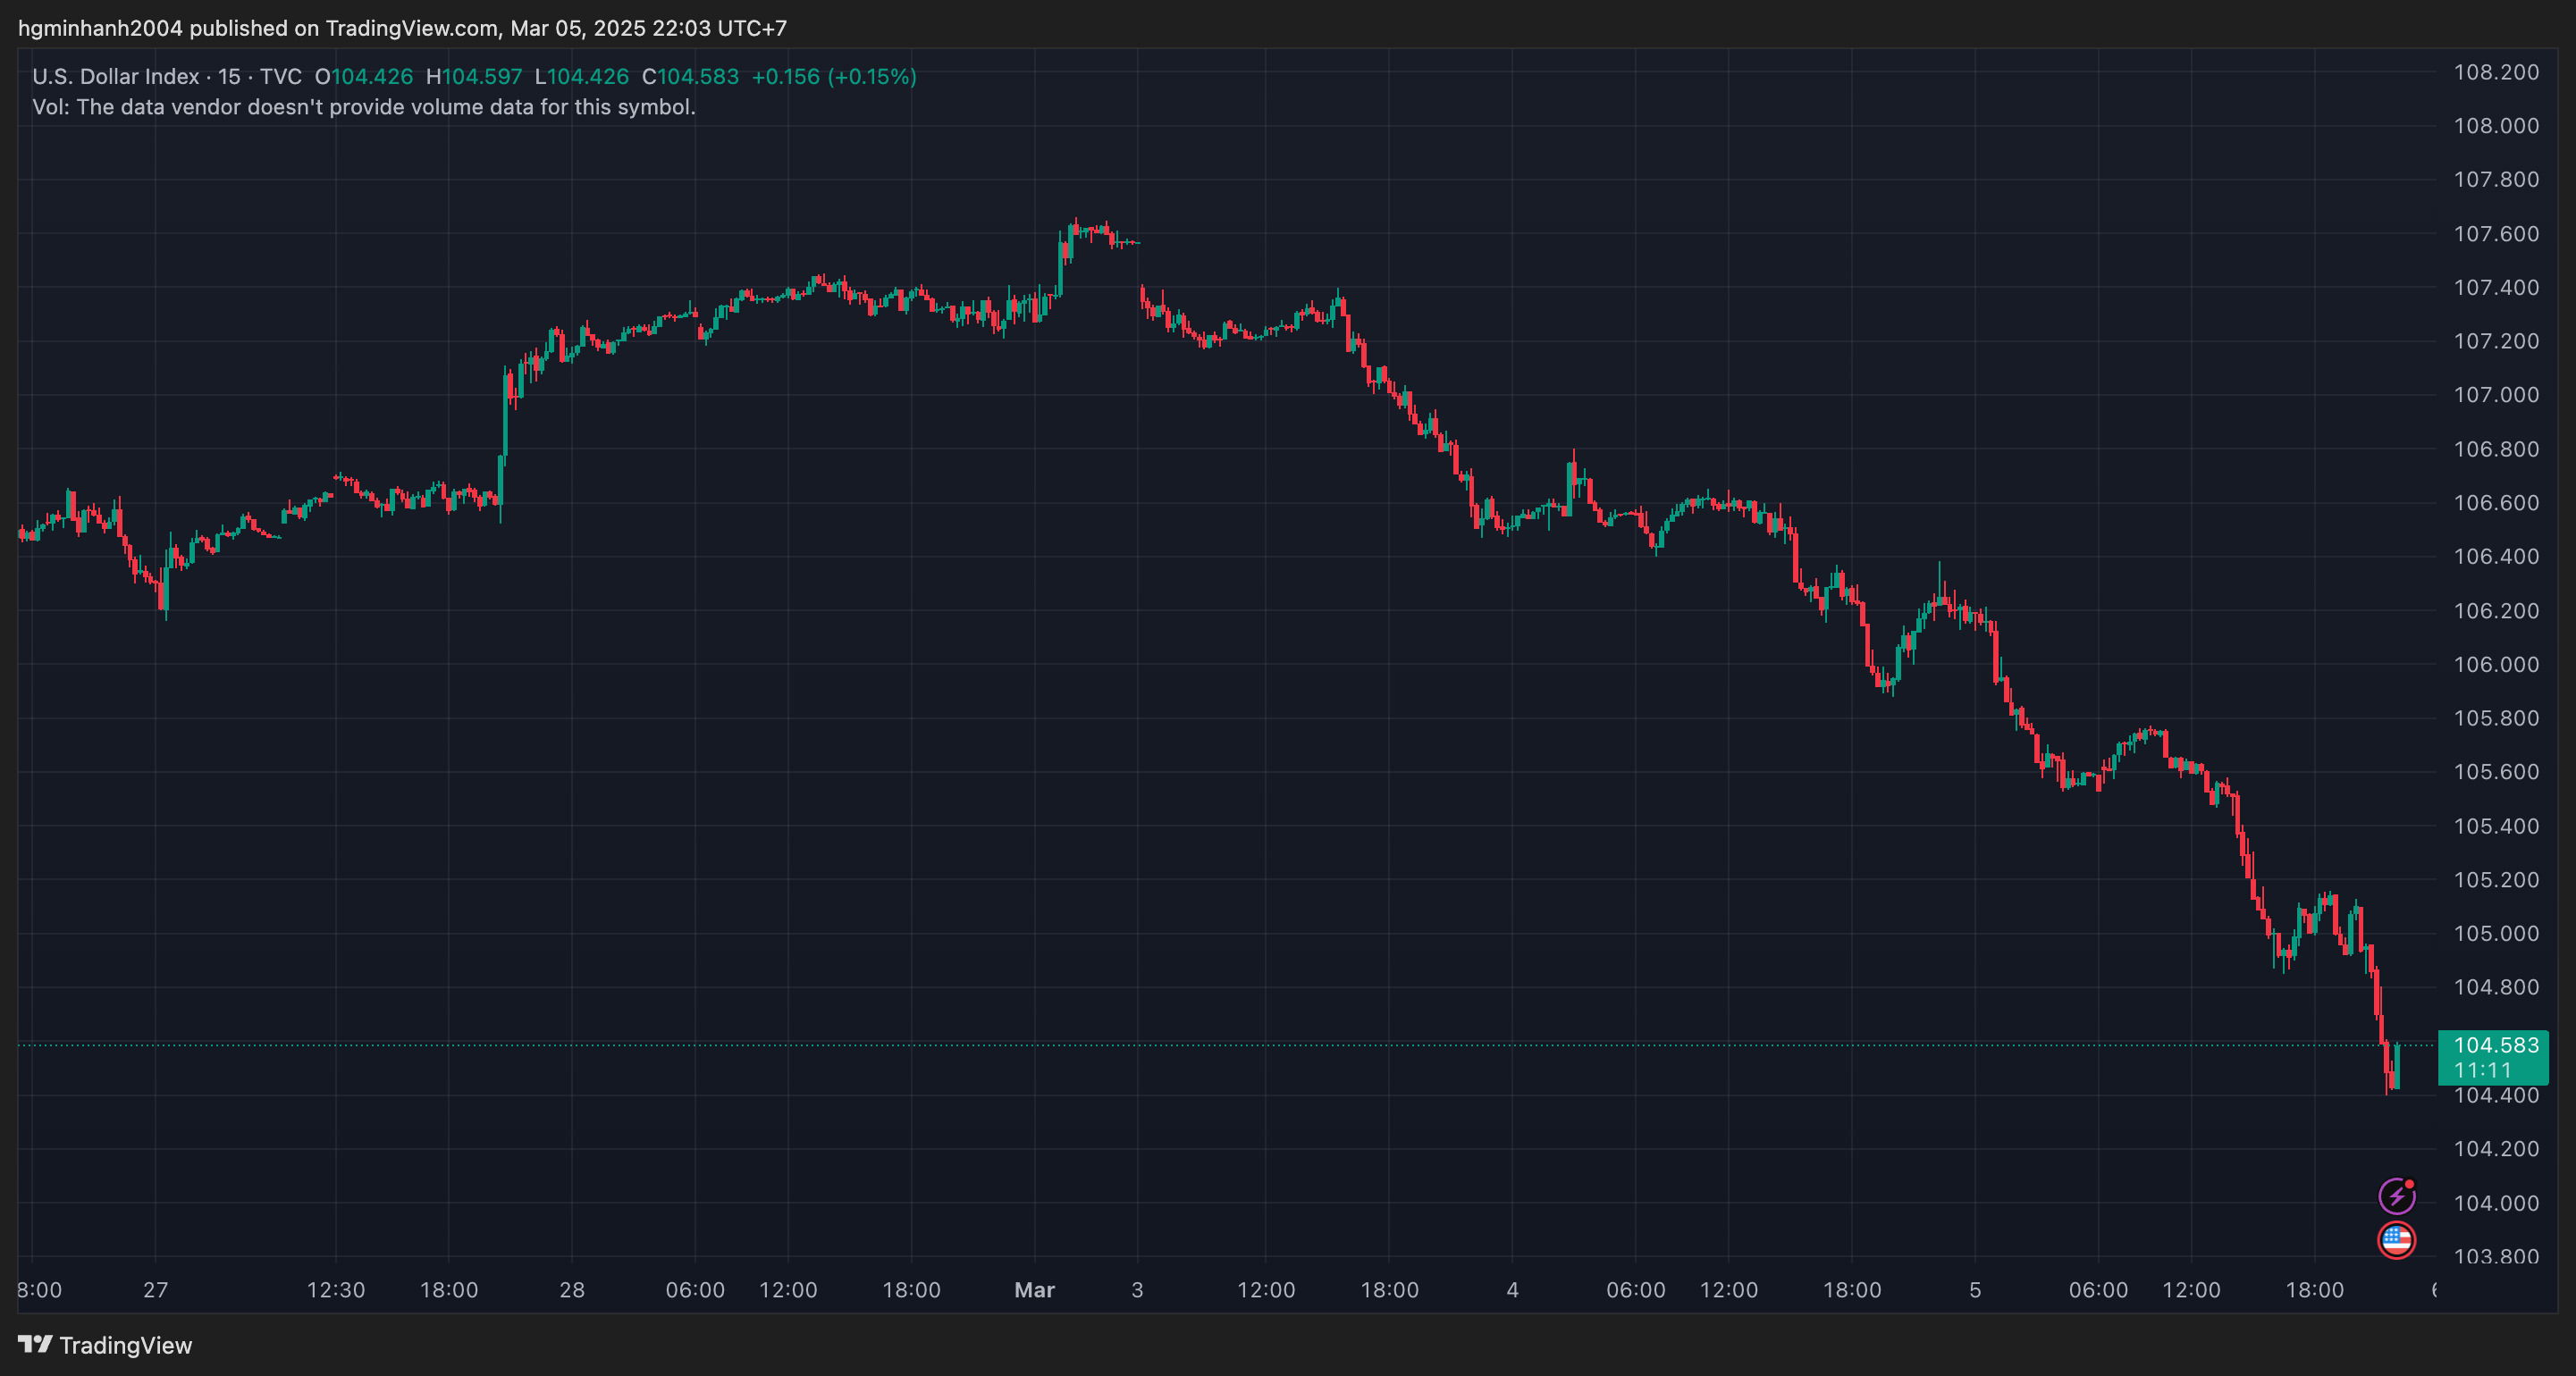The width and height of the screenshot is (2576, 1376).
Task: Click the 105.000 price axis label
Action: pos(2496,933)
